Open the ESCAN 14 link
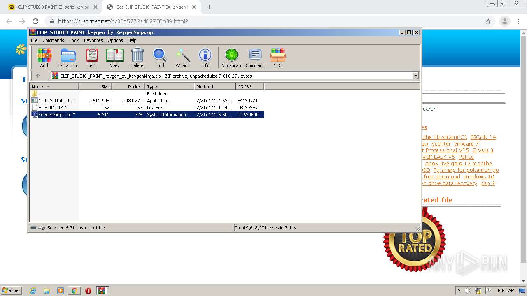The image size is (527, 296). click(x=483, y=137)
